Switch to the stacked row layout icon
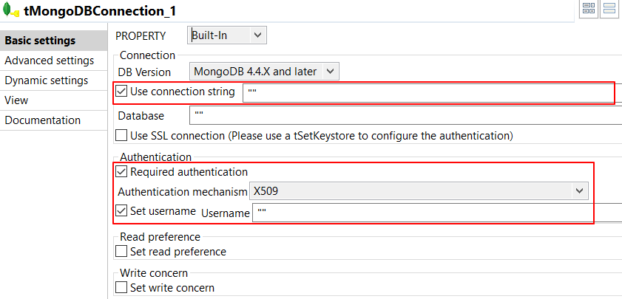The width and height of the screenshot is (622, 299). pos(610,9)
